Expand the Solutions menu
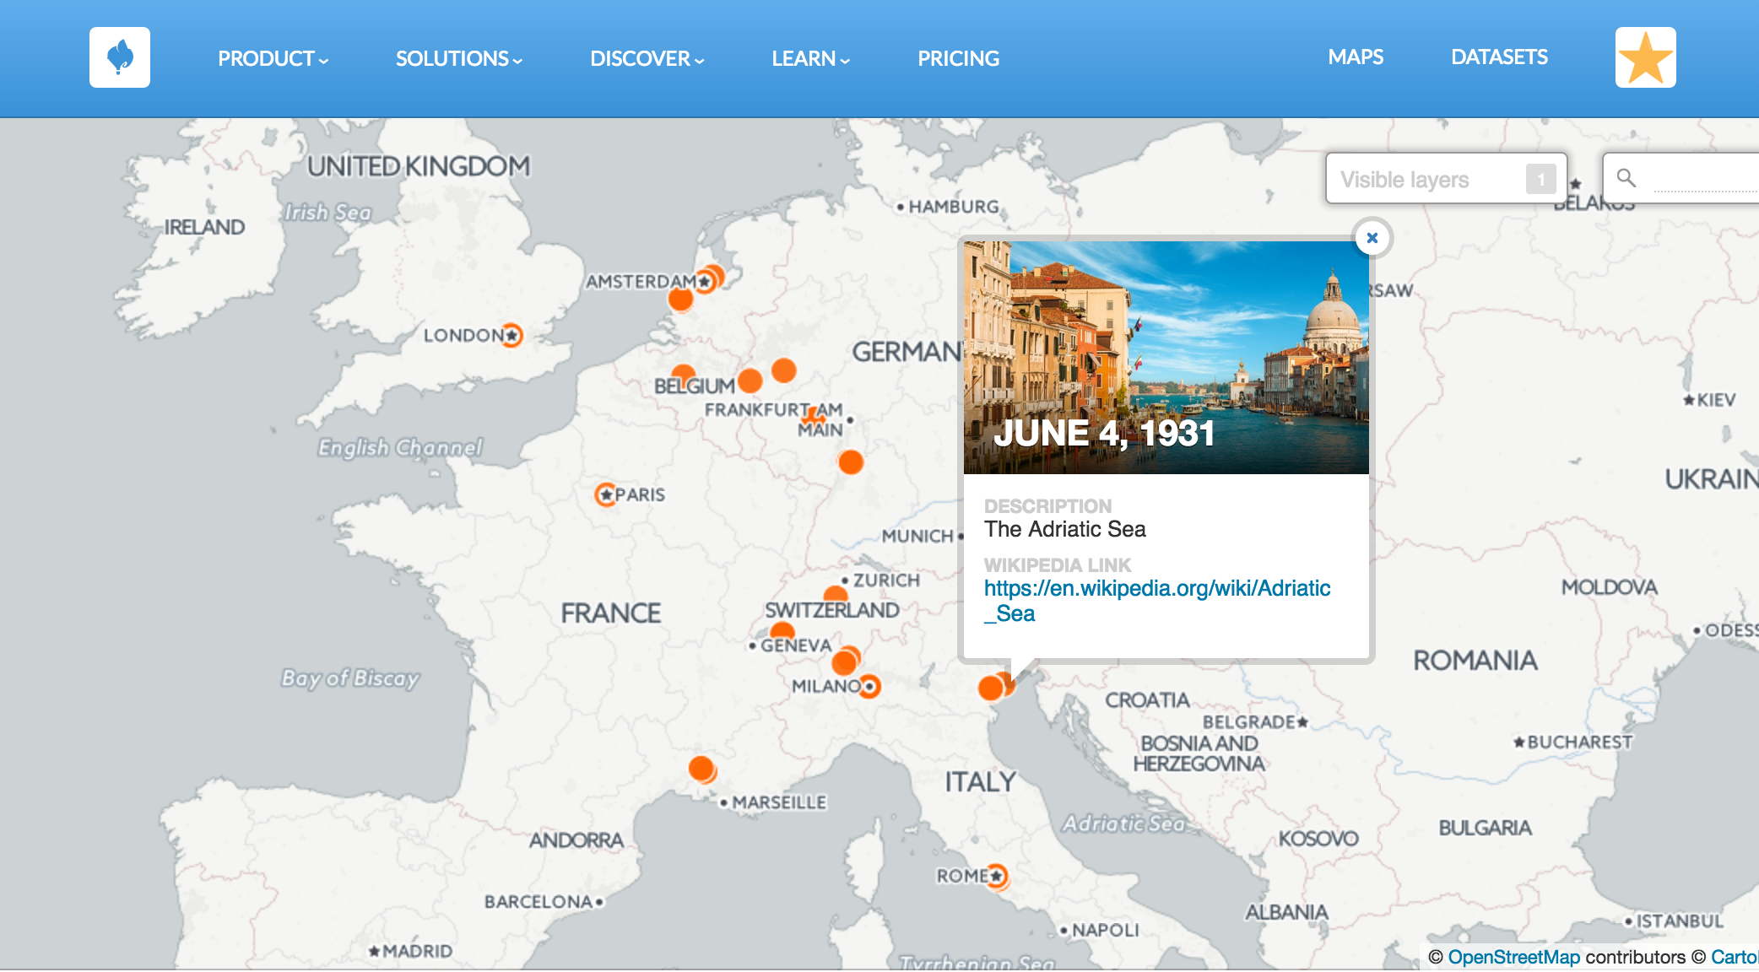The image size is (1759, 972). [x=459, y=58]
